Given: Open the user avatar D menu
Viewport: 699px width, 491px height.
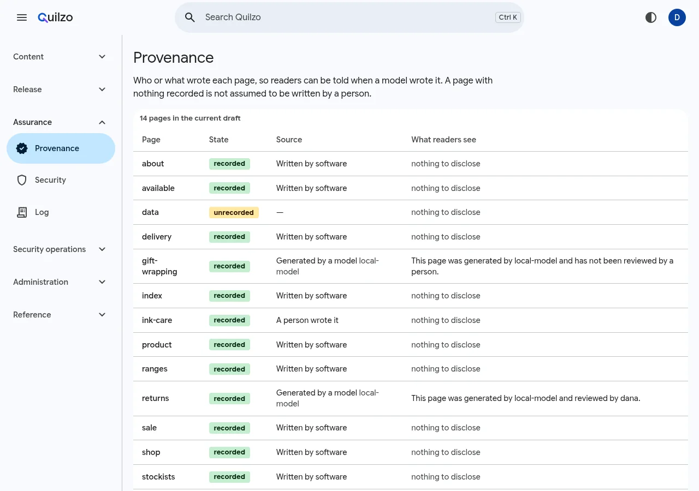Looking at the screenshot, I should [677, 17].
